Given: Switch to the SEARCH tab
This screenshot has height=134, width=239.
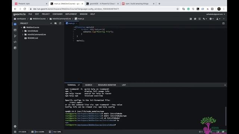Looking at the screenshot, I should pos(89,85).
